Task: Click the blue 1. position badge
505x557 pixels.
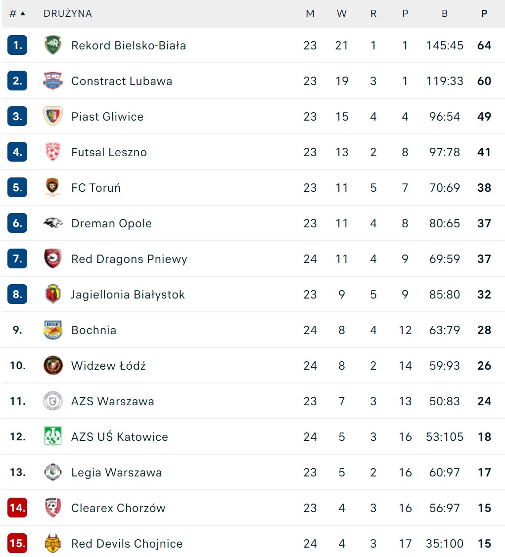Action: coord(17,45)
